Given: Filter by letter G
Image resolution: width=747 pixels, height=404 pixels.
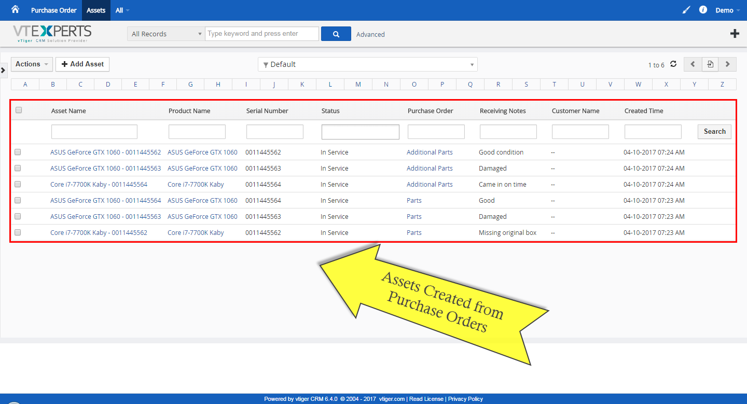Looking at the screenshot, I should coord(190,84).
